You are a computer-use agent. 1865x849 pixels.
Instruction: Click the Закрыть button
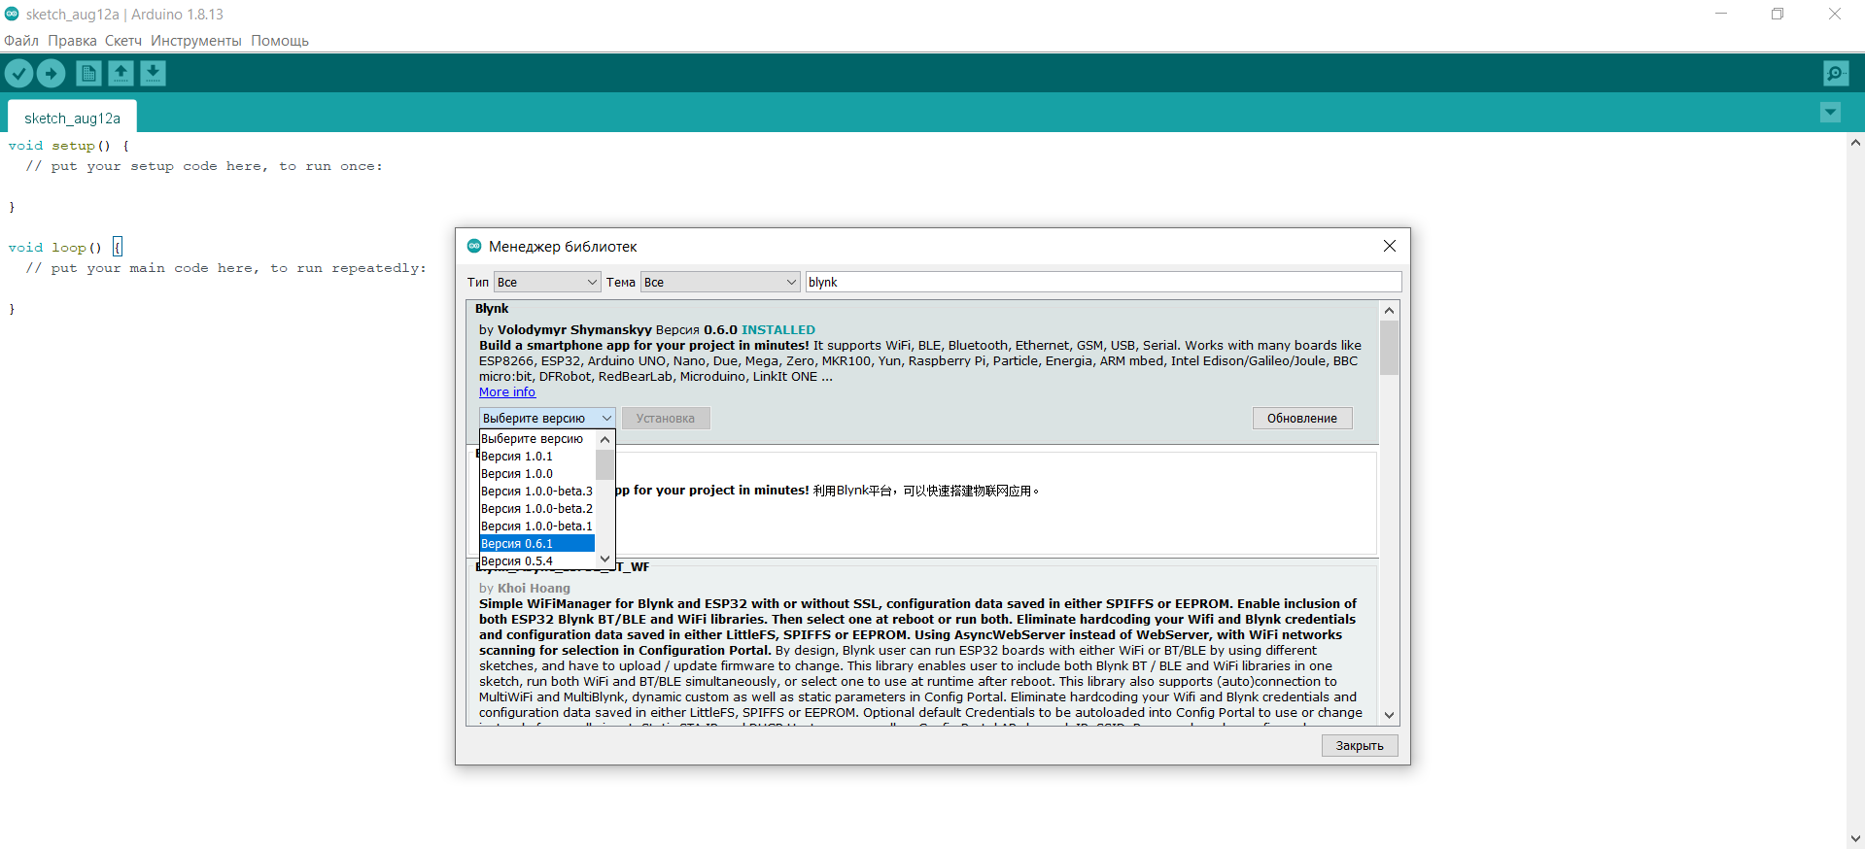click(1360, 745)
